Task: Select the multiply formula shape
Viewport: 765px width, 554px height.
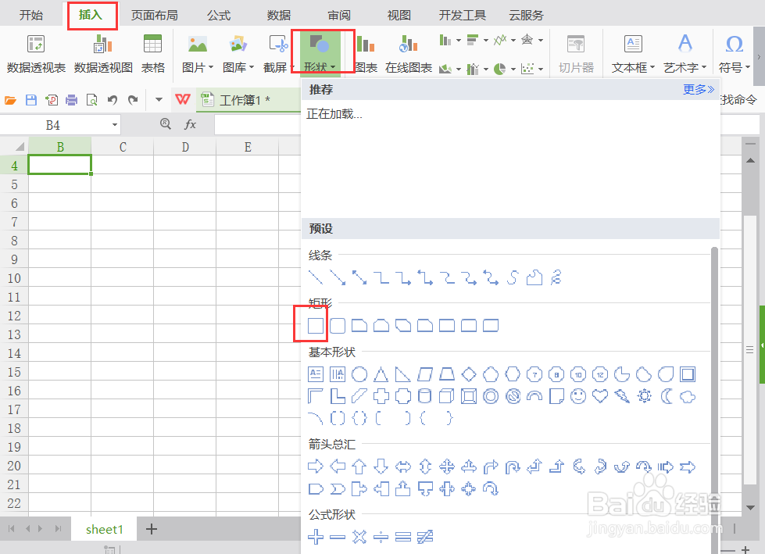Action: tap(359, 537)
